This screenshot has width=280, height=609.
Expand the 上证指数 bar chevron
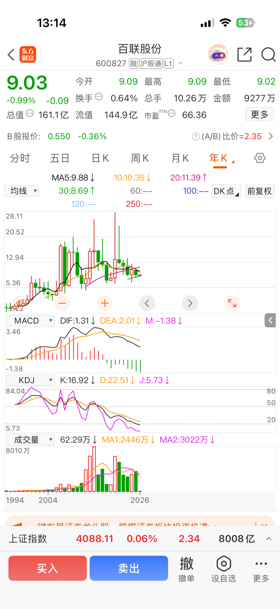point(269,539)
